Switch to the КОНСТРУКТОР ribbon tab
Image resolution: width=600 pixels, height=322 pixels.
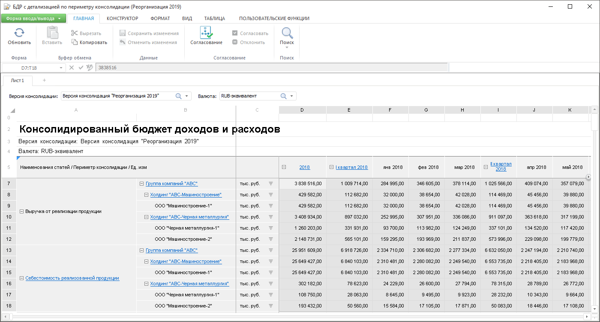click(122, 18)
